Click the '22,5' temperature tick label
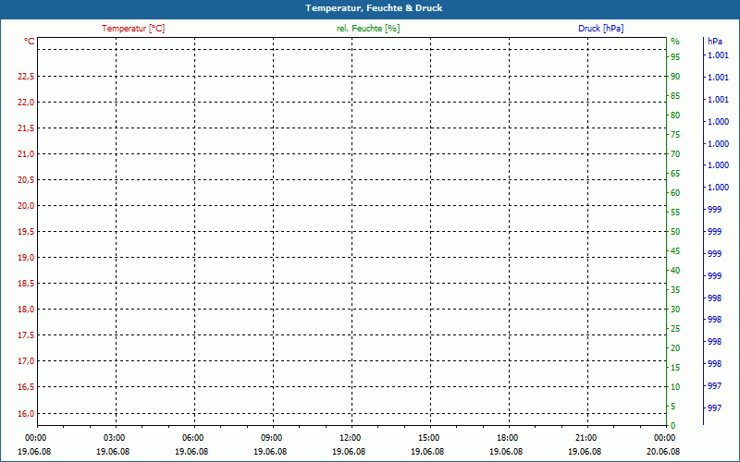 pyautogui.click(x=26, y=77)
